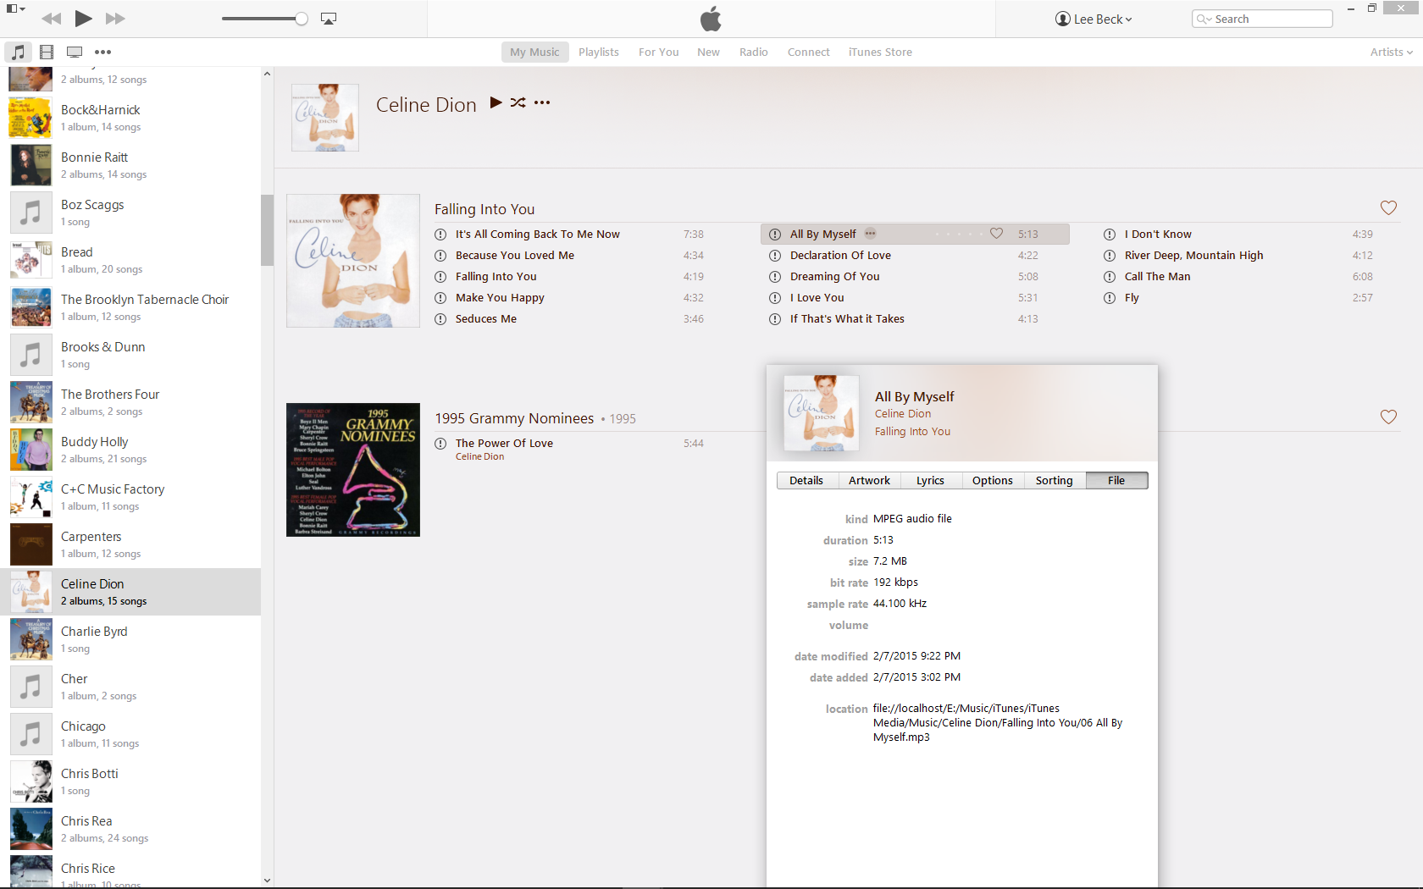The image size is (1423, 889).
Task: Click The Power Of Love song title
Action: 504,444
